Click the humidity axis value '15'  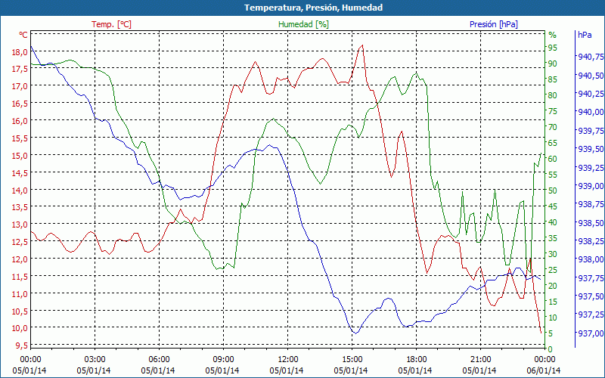tap(553, 302)
